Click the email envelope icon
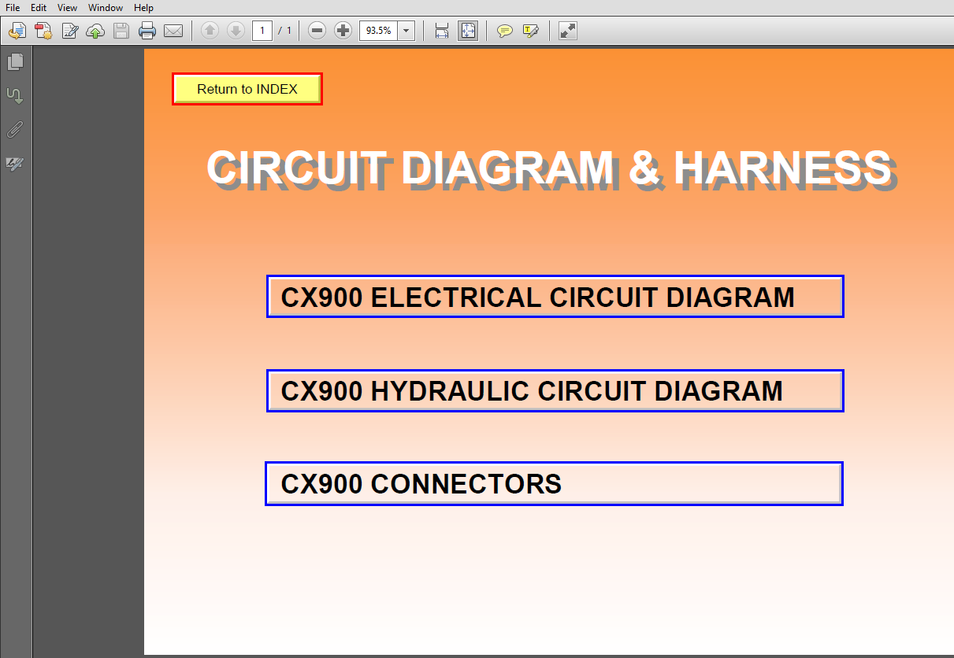The image size is (954, 658). 173,31
